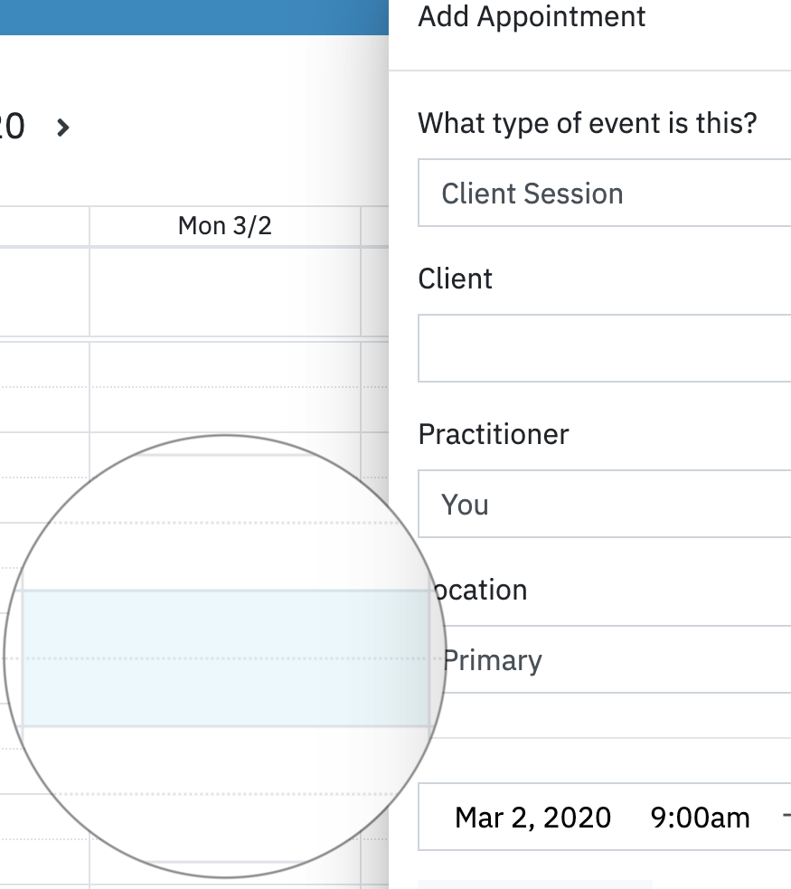
Task: Click the "What type of event is this?" label
Action: pyautogui.click(x=587, y=122)
